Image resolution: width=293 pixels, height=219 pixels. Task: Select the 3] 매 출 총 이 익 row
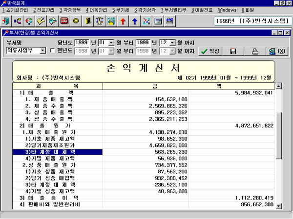pyautogui.click(x=144, y=198)
